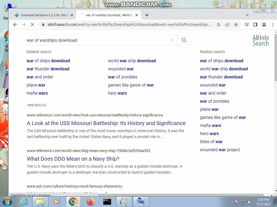Open sidebar 'war thunder download' link
Image resolution: width=277 pixels, height=207 pixels.
coord(221,77)
